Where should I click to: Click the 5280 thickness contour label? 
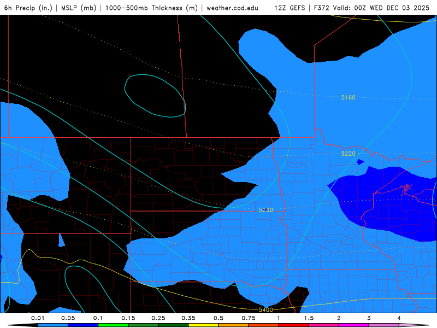coord(266,210)
